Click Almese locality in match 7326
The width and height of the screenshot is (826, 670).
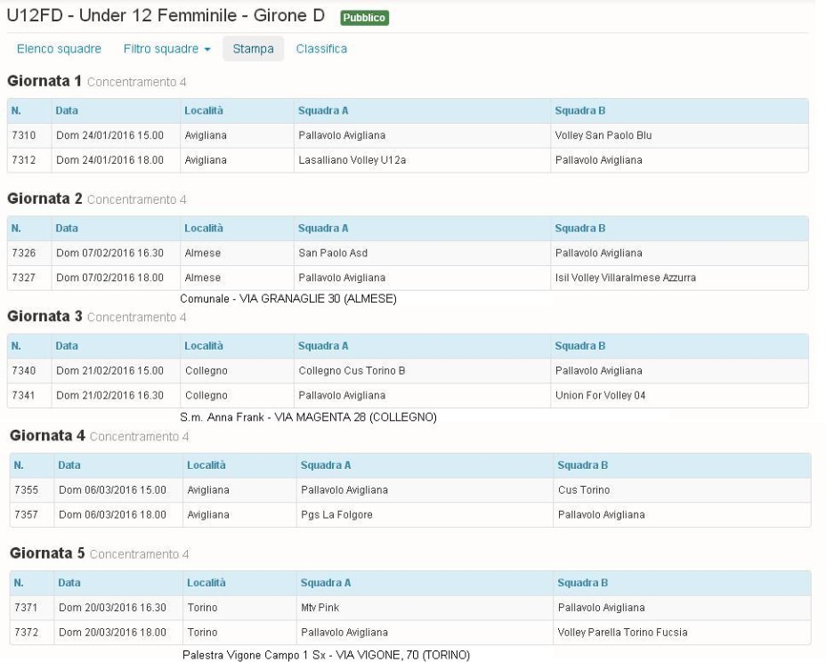click(x=203, y=253)
